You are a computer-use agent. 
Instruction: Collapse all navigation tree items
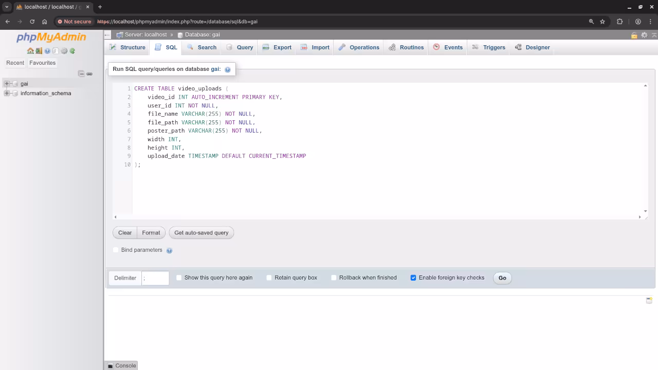[x=81, y=74]
